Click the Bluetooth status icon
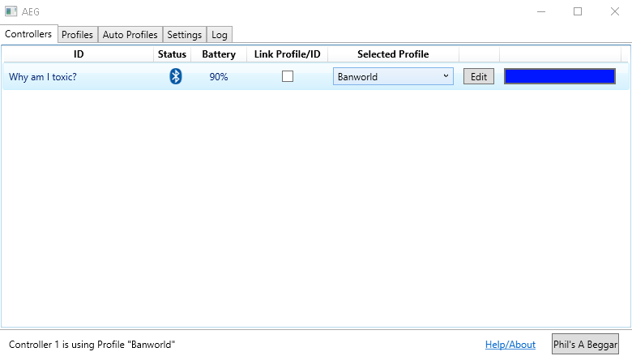 [x=175, y=76]
